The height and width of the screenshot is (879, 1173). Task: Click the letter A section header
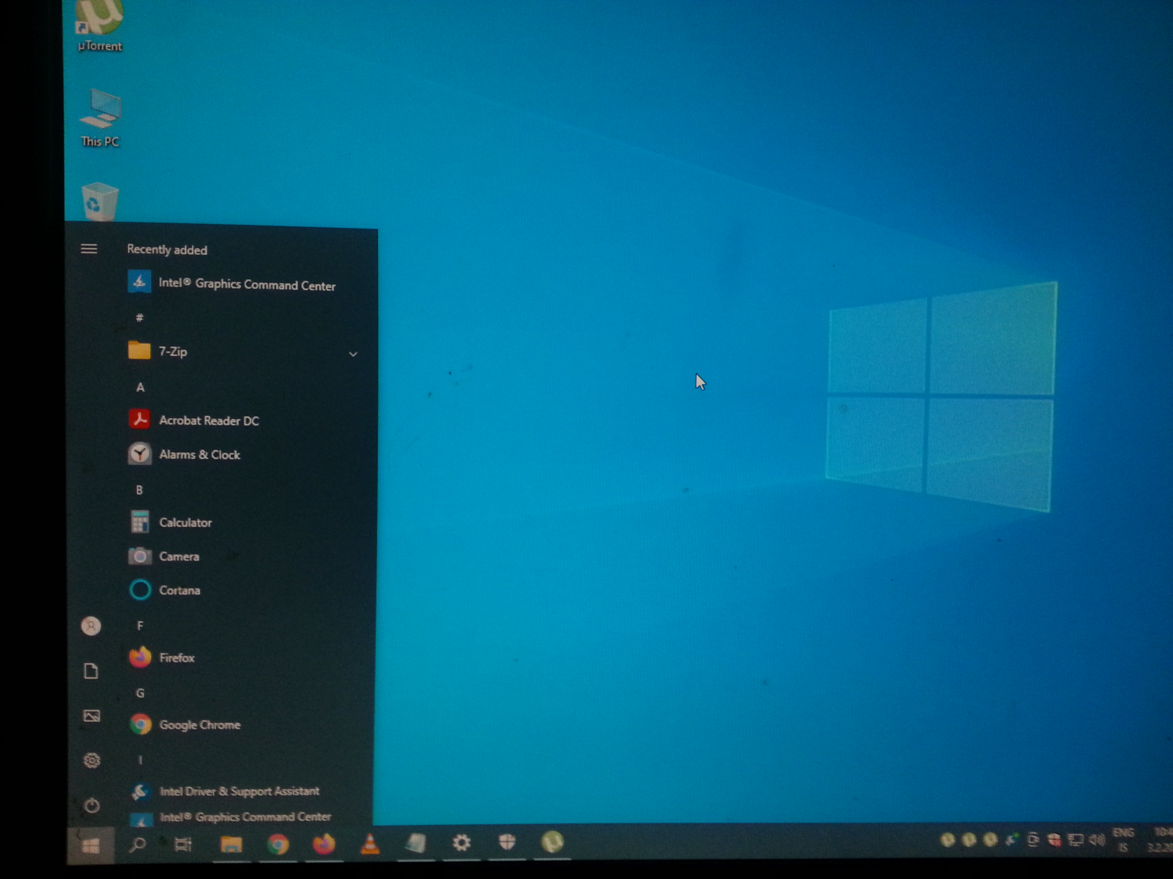[x=140, y=388]
